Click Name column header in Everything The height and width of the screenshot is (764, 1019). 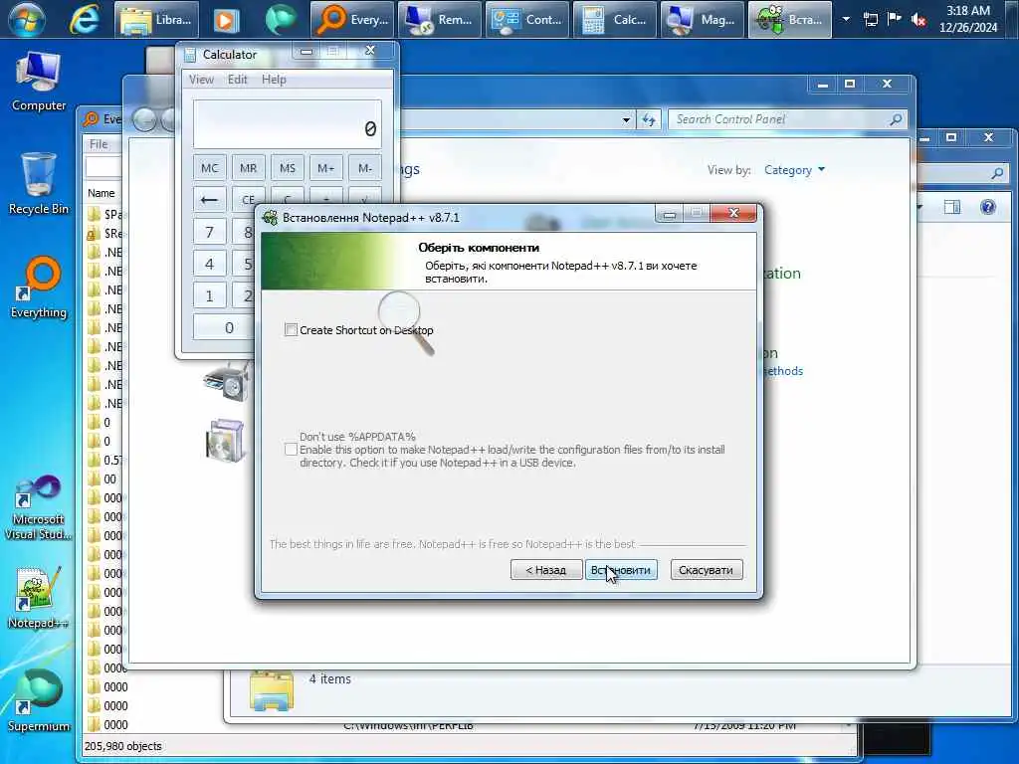point(102,193)
